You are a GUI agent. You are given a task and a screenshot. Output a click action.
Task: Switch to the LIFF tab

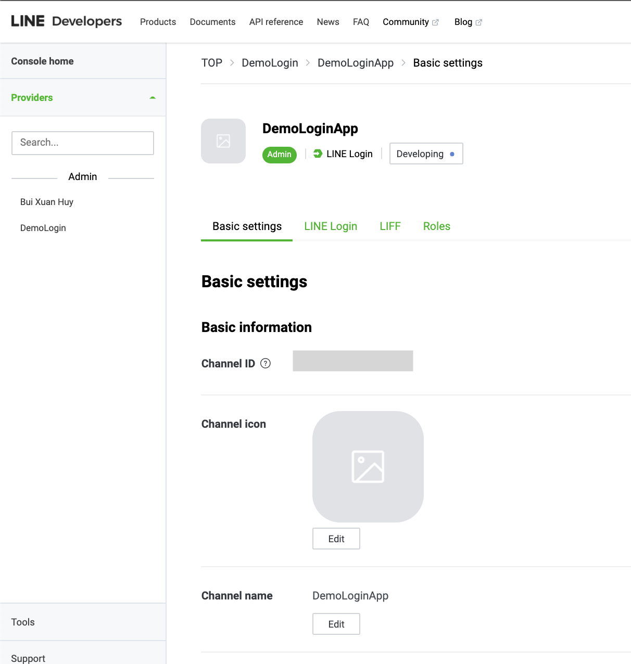390,226
